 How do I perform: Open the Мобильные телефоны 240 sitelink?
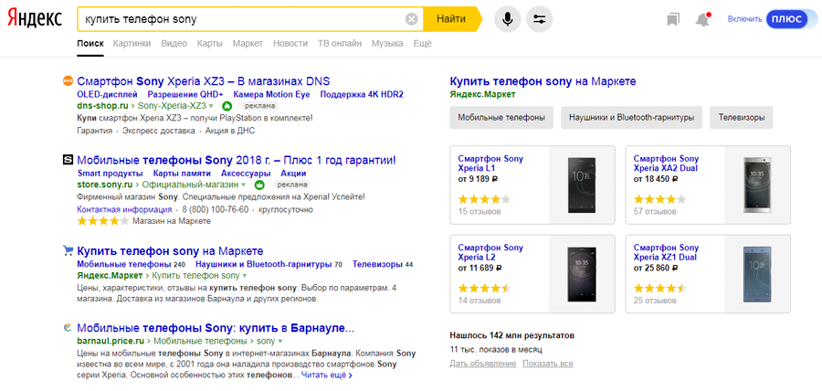(131, 264)
